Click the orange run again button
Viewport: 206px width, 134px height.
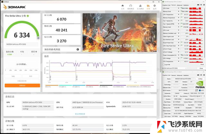pos(22,86)
